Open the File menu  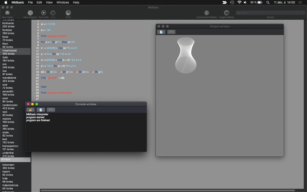tap(30, 2)
